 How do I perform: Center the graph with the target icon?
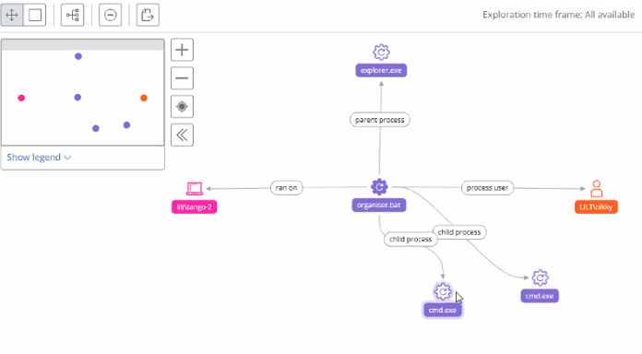182,106
